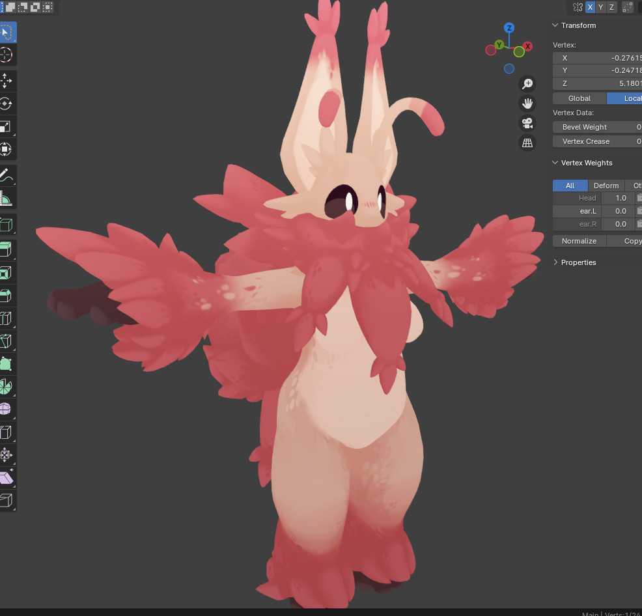Click red X axis on navigation gizmo
The height and width of the screenshot is (616, 642).
click(528, 46)
